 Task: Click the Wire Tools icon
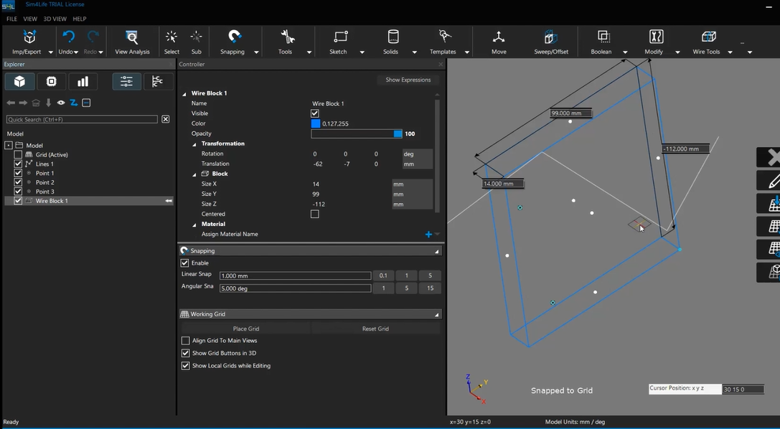tap(708, 37)
